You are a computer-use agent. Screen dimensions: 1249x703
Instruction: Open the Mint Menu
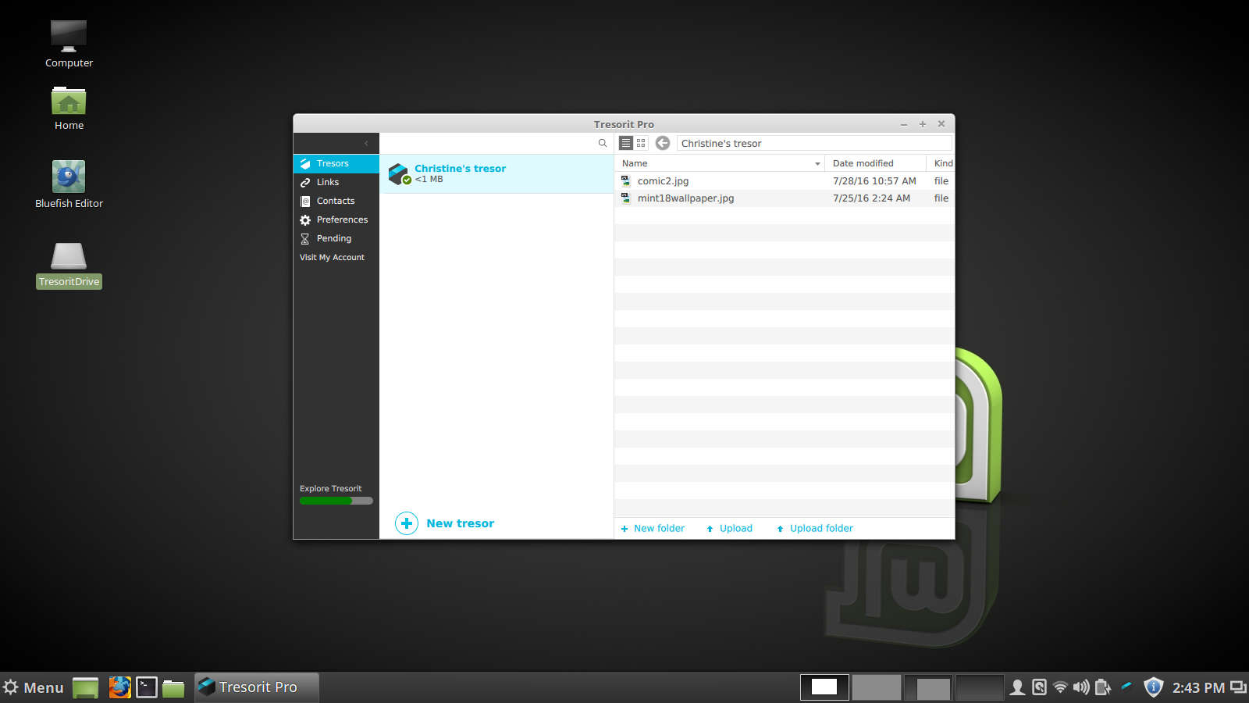34,687
